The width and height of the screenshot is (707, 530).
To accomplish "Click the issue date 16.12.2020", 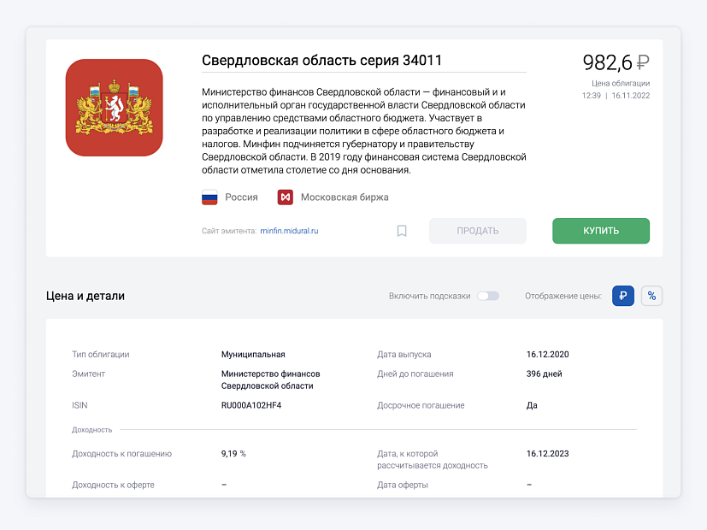I will pyautogui.click(x=547, y=354).
